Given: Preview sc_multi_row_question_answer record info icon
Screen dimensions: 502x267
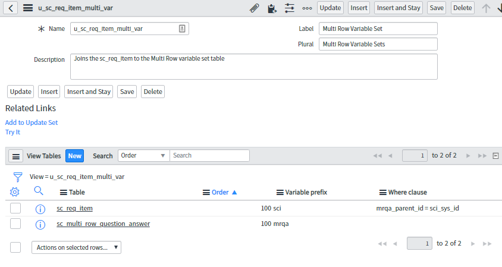Looking at the screenshot, I should point(40,224).
